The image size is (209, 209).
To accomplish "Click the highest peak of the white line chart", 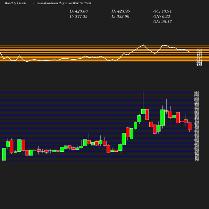I will pyautogui.click(x=143, y=45).
